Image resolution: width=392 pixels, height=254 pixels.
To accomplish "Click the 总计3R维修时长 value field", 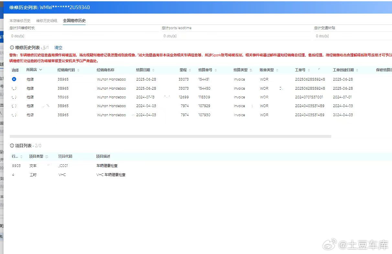I will 84,36.
